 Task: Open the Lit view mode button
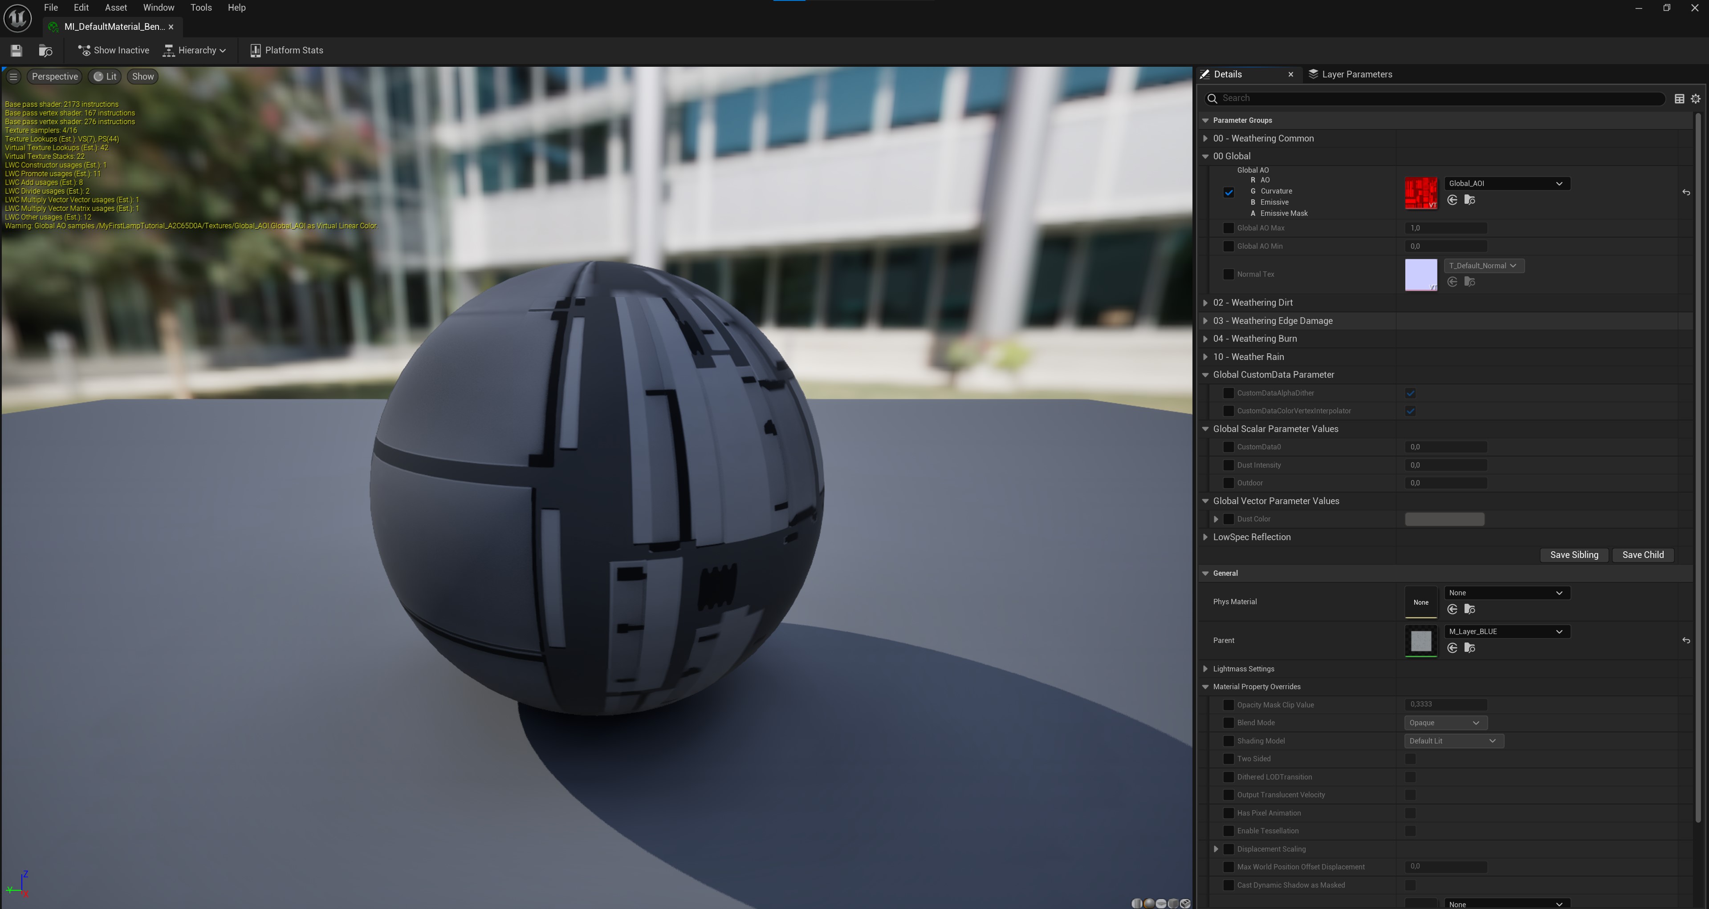tap(105, 76)
